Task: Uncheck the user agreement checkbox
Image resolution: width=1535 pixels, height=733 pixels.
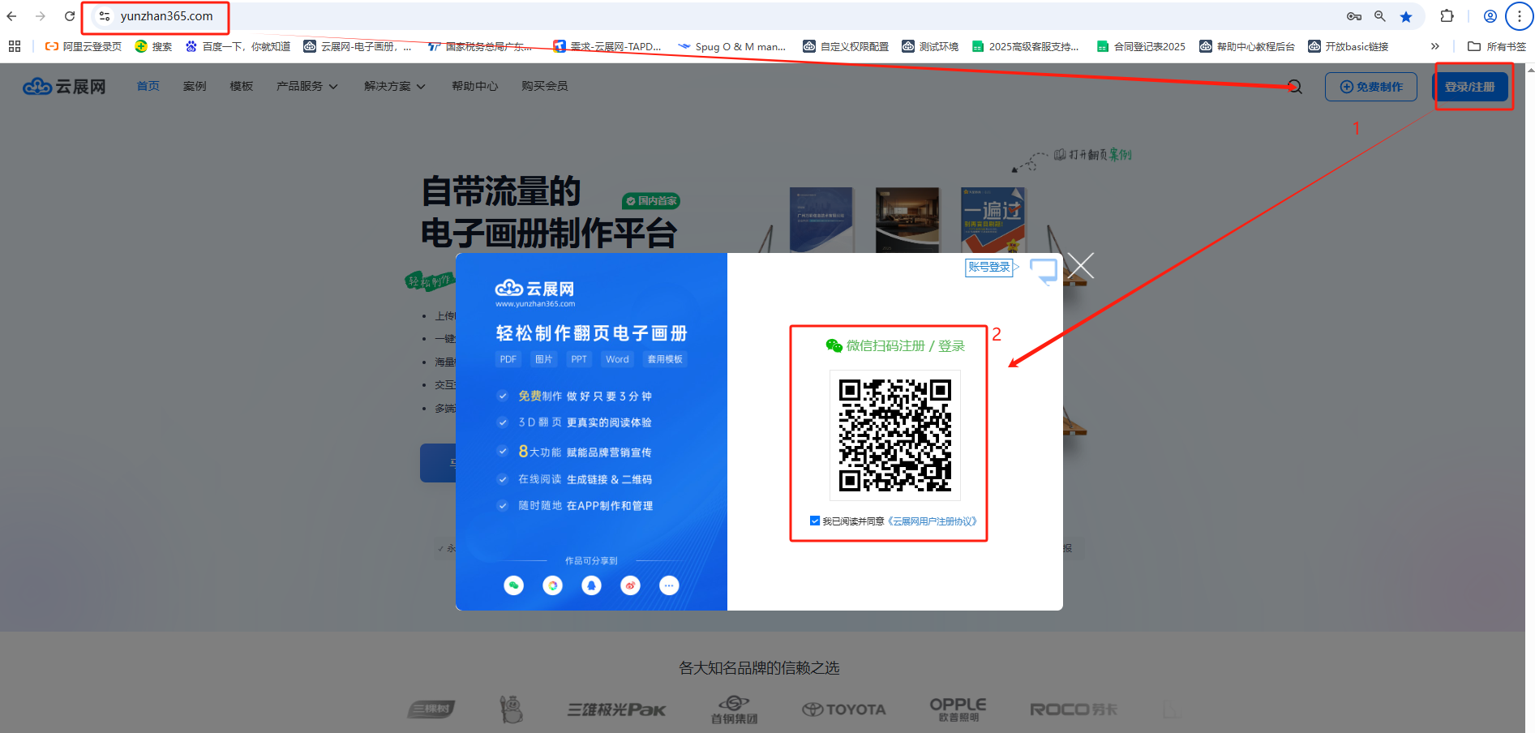Action: (814, 521)
